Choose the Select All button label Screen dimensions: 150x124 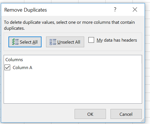[x=29, y=42]
